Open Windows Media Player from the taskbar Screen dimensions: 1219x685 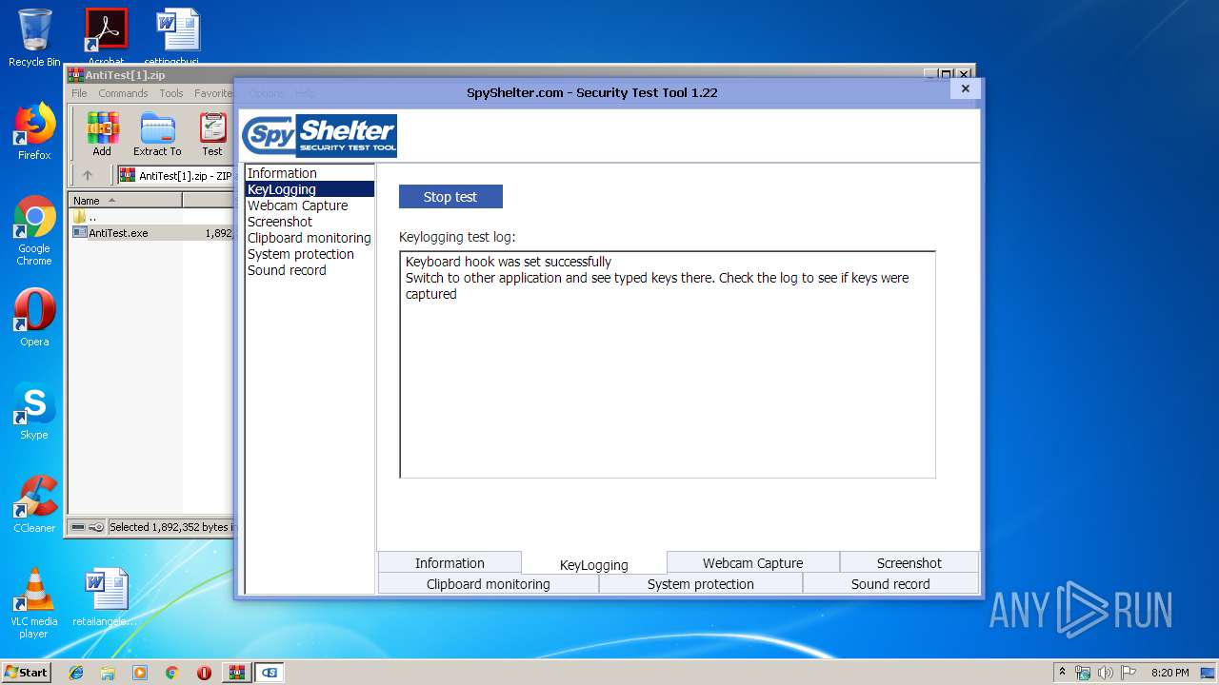(x=140, y=672)
